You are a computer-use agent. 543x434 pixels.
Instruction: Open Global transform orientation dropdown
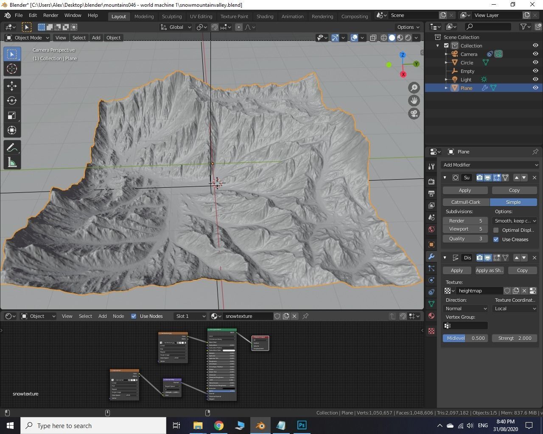pos(176,27)
